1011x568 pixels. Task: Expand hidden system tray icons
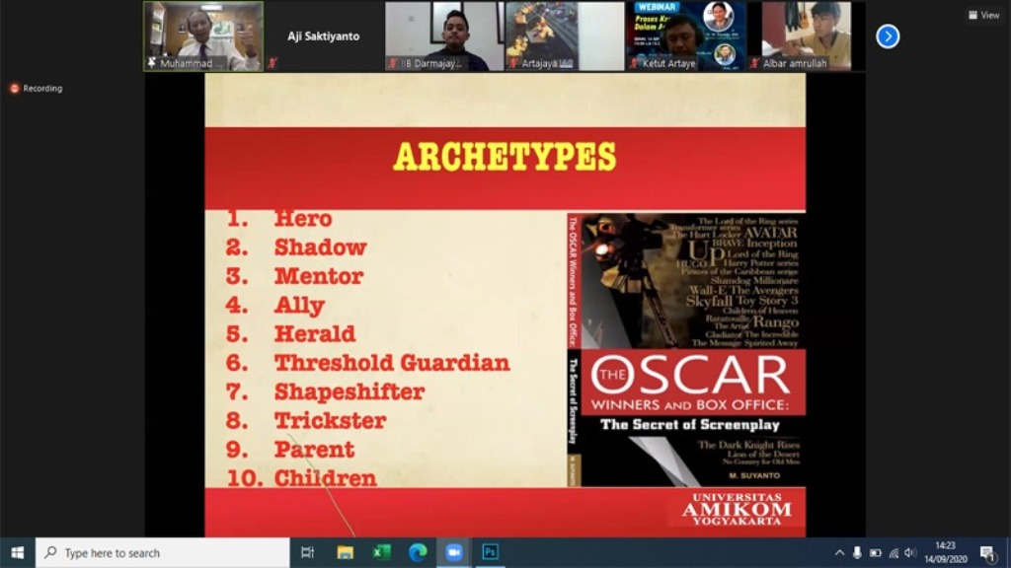pos(839,552)
